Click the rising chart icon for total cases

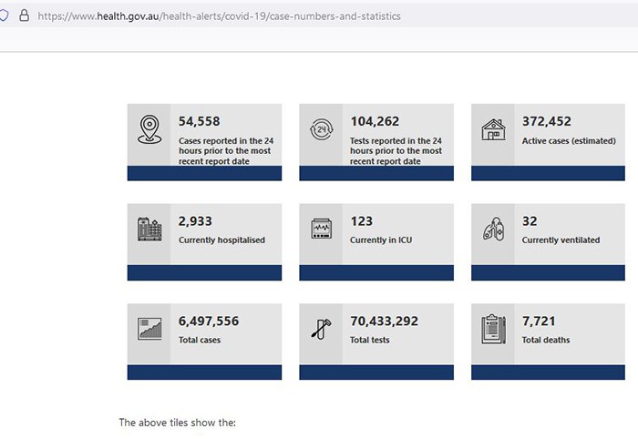click(149, 329)
